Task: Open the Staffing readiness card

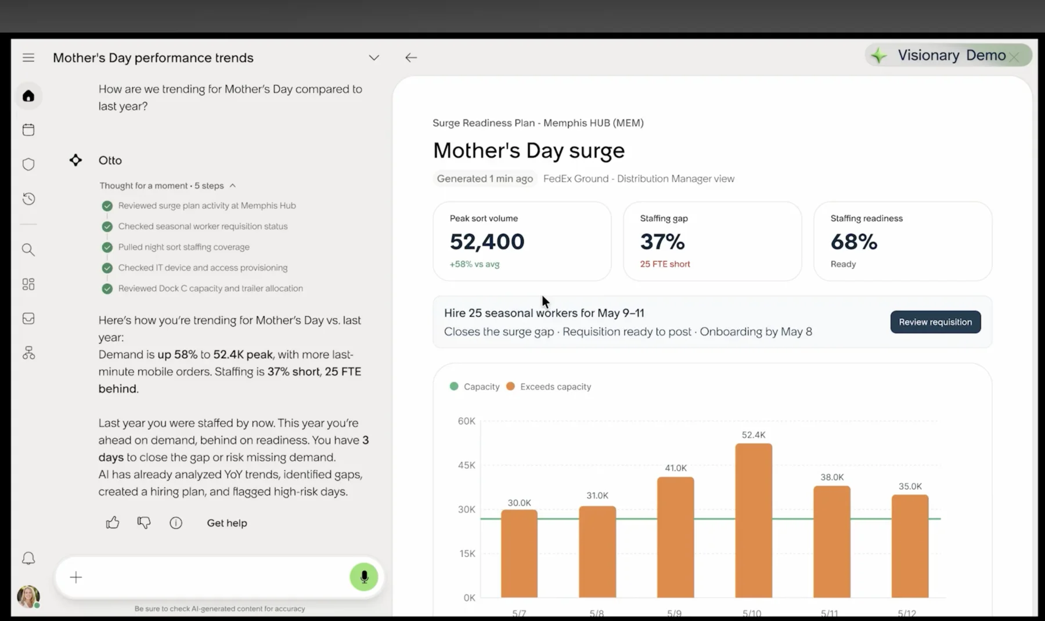Action: (903, 241)
